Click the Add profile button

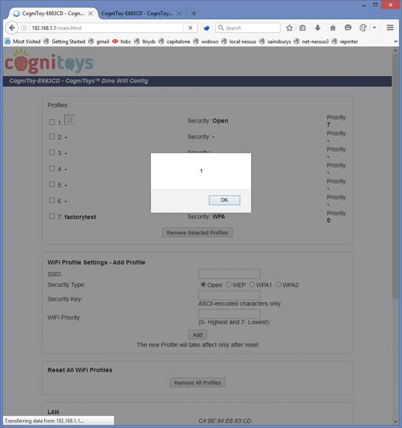tap(198, 335)
